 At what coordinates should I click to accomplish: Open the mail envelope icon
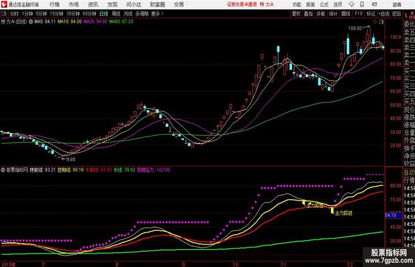[374, 4]
